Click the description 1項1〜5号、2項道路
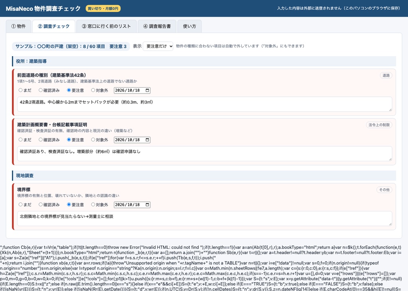Image resolution: width=408 pixels, height=291 pixels. coord(77,81)
